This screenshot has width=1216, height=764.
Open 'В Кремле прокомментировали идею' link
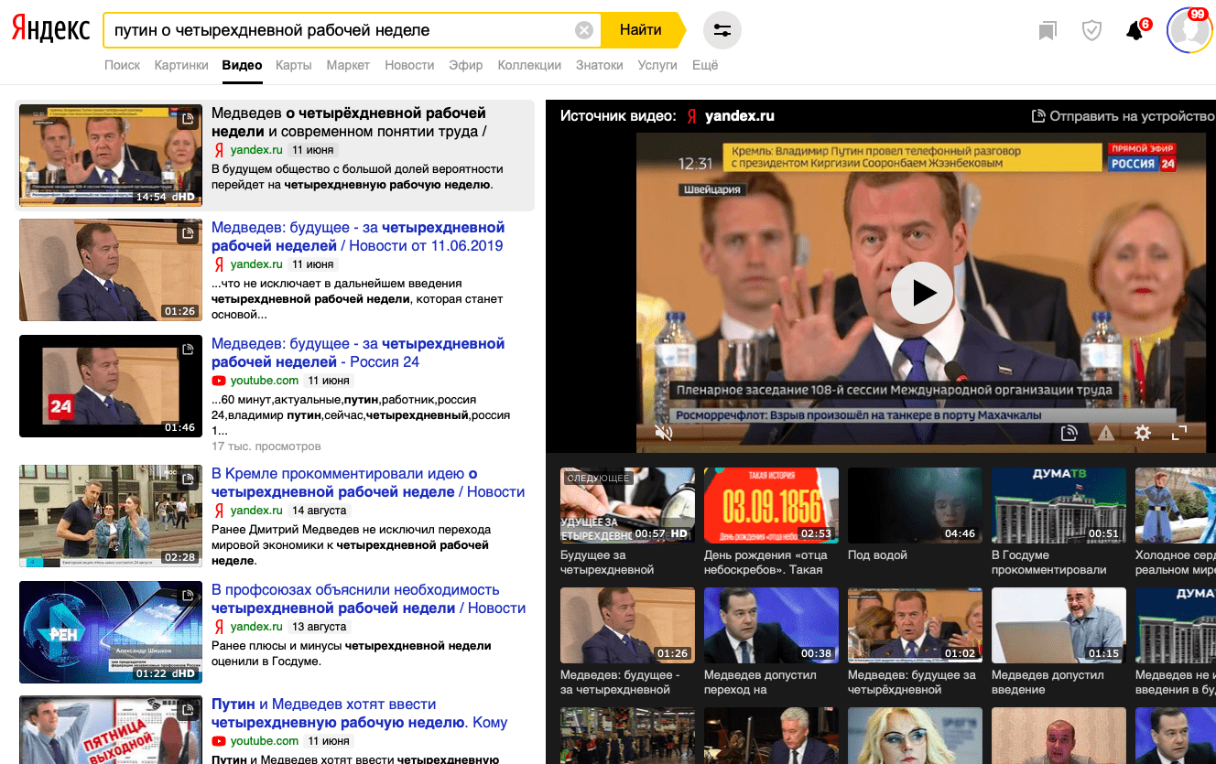(368, 482)
